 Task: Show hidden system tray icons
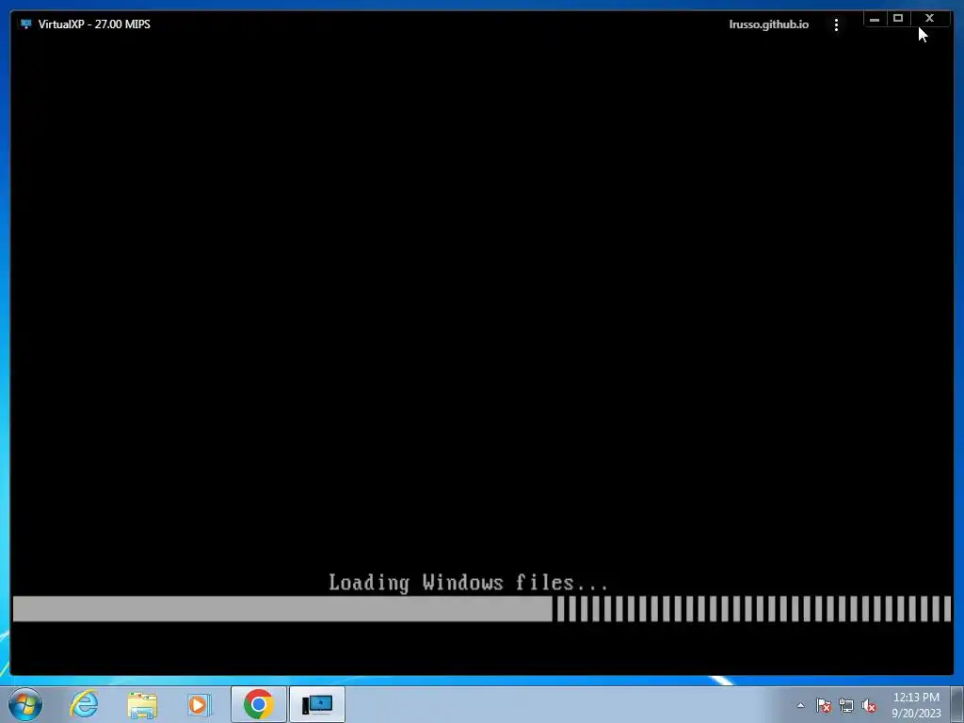pos(800,705)
